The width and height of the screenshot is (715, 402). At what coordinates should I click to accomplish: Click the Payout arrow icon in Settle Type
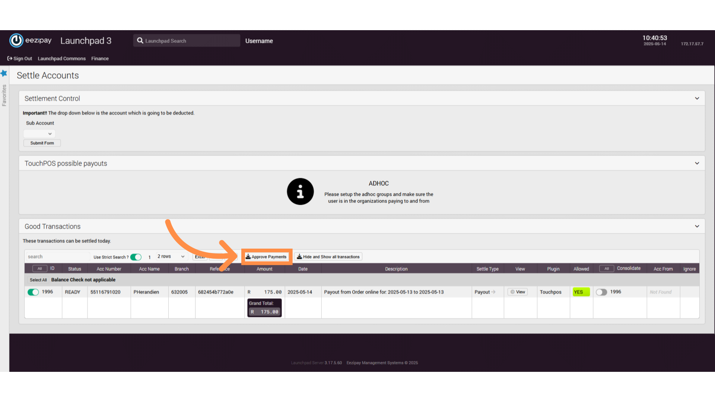tap(493, 292)
